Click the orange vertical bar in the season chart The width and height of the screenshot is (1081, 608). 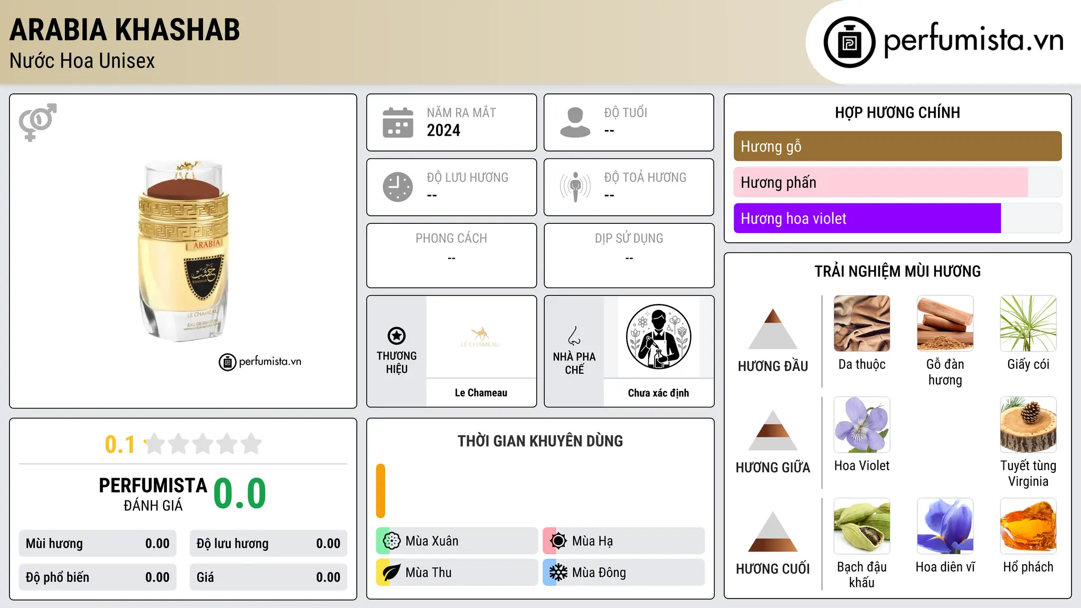[381, 491]
